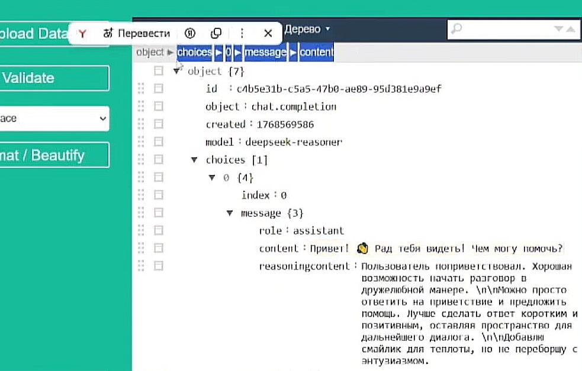This screenshot has height=371, width=582.
Task: Open the Дерево view mode dropdown
Action: [x=307, y=29]
